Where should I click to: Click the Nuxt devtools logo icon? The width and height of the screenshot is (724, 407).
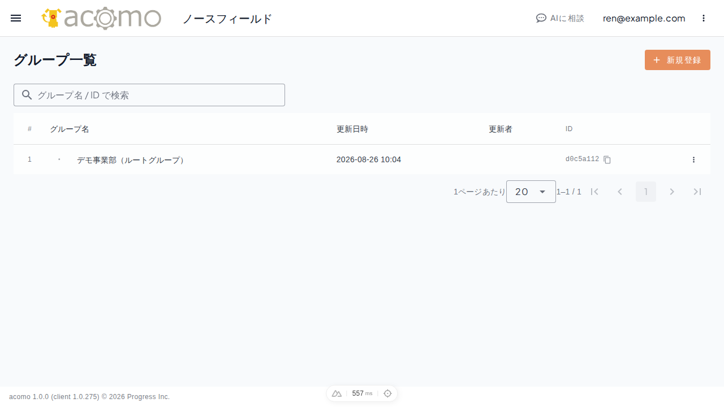coord(337,393)
